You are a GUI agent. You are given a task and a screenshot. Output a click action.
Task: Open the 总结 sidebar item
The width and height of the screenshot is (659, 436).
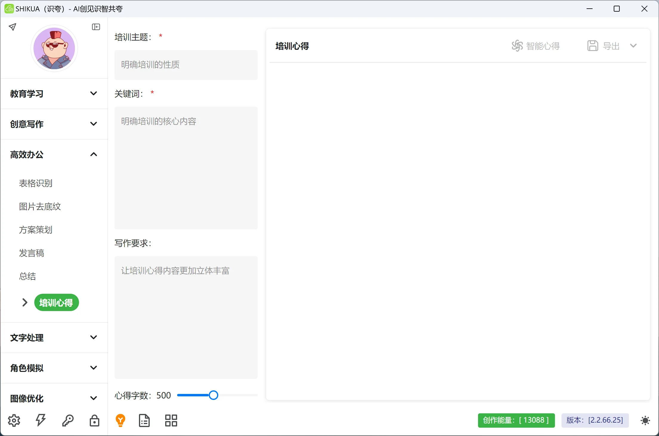coord(27,276)
